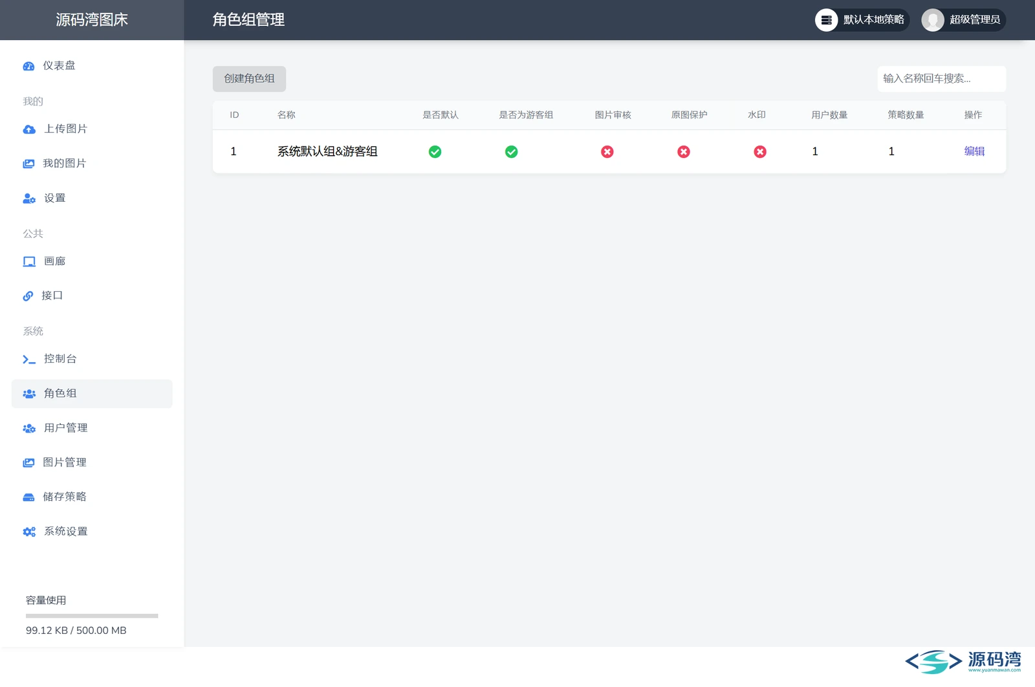Click the 创建角色组 button
This screenshot has width=1035, height=687.
click(x=249, y=79)
